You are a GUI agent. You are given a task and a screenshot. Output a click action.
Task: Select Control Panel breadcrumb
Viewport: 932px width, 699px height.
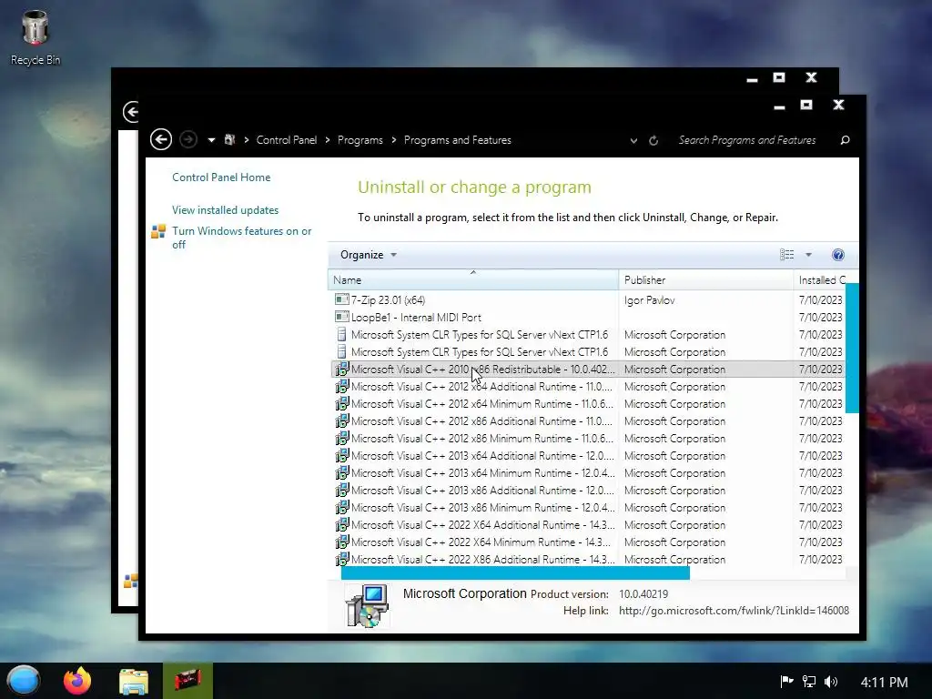tap(287, 140)
